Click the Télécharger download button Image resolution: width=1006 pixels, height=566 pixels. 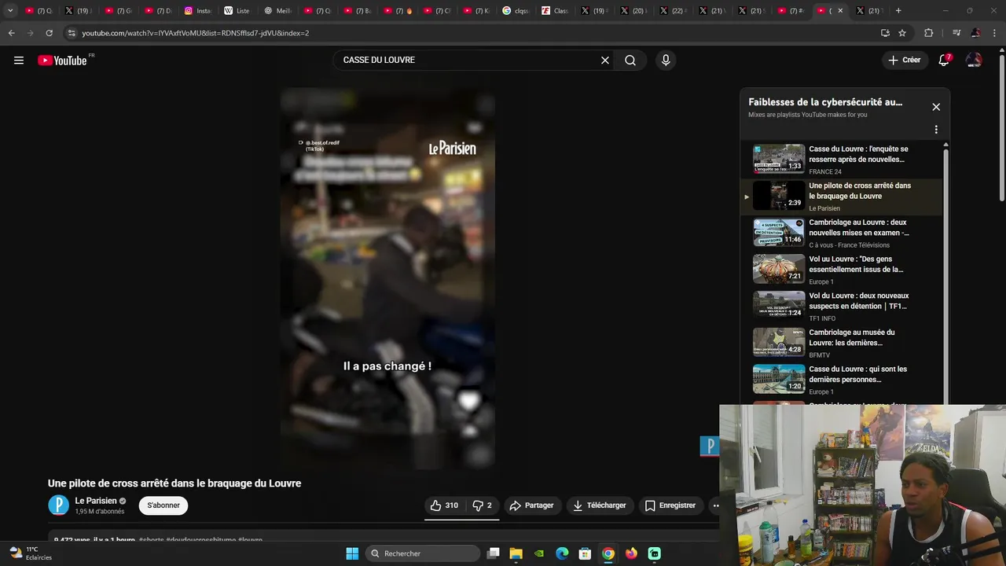[600, 505]
